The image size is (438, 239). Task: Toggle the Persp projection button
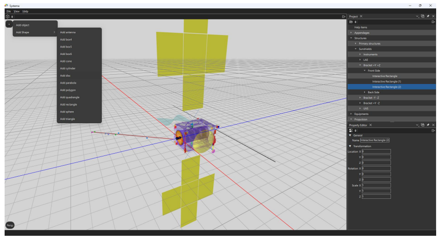click(x=10, y=225)
